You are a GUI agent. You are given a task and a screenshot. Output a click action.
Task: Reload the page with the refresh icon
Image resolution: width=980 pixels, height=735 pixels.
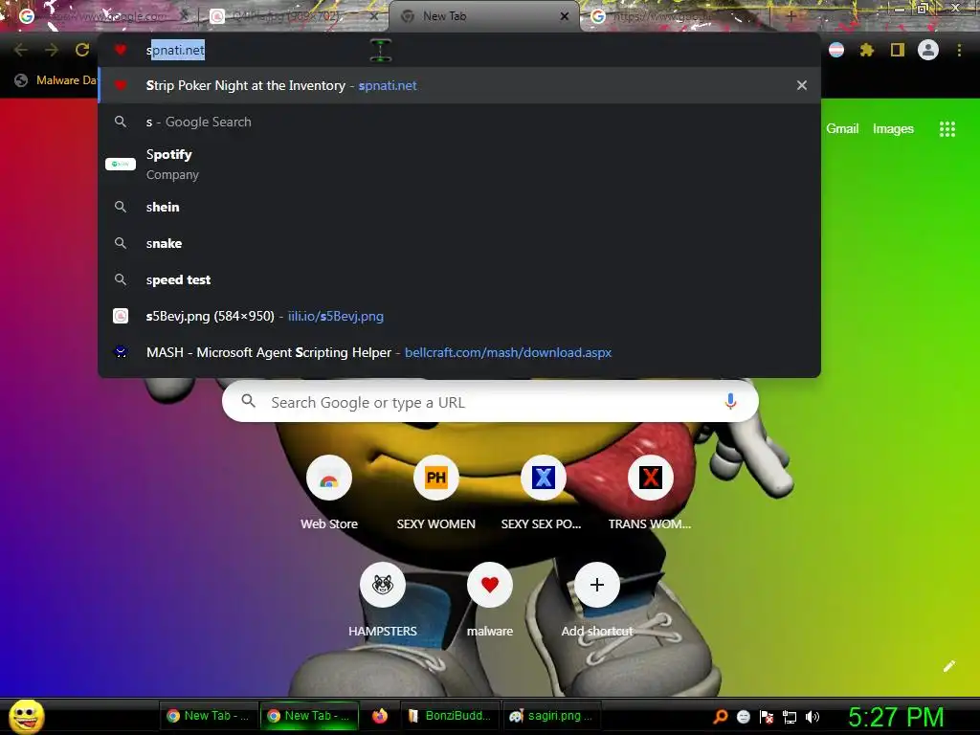pyautogui.click(x=82, y=50)
